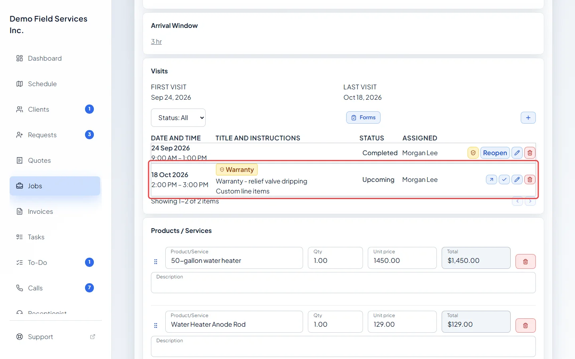Image resolution: width=575 pixels, height=359 pixels.
Task: Click the Upcoming status of 18 Oct visit
Action: coord(379,179)
